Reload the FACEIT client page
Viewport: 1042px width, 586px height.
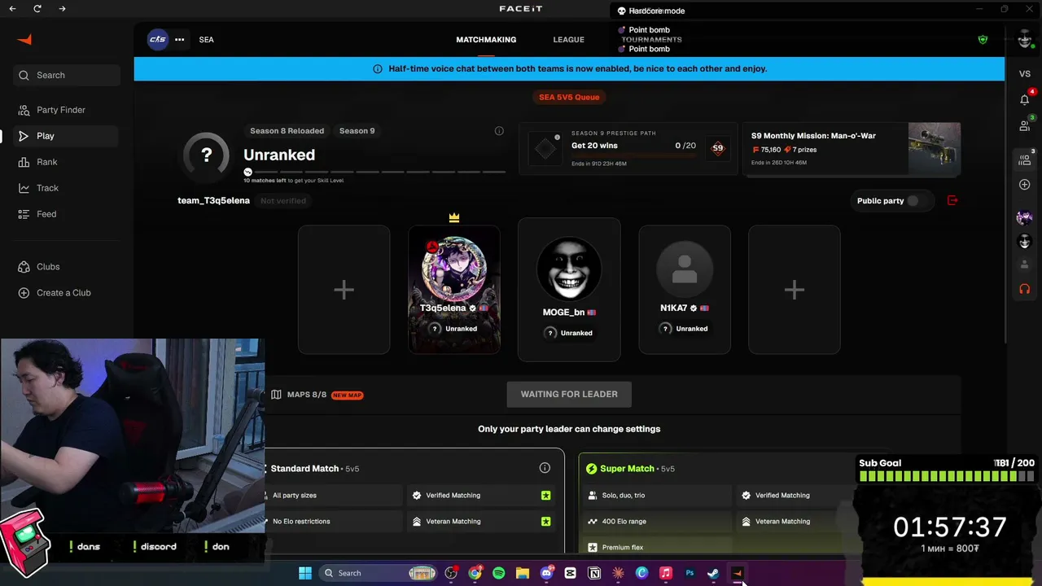click(x=37, y=8)
